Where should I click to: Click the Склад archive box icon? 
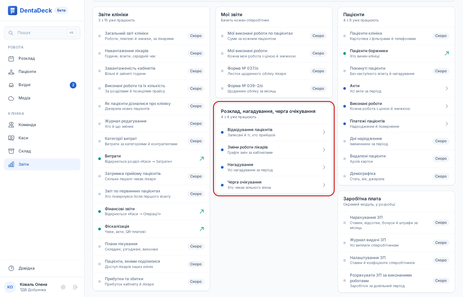coord(11,151)
